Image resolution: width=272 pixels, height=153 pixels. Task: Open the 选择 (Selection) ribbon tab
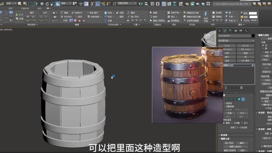pyautogui.click(x=10, y=8)
